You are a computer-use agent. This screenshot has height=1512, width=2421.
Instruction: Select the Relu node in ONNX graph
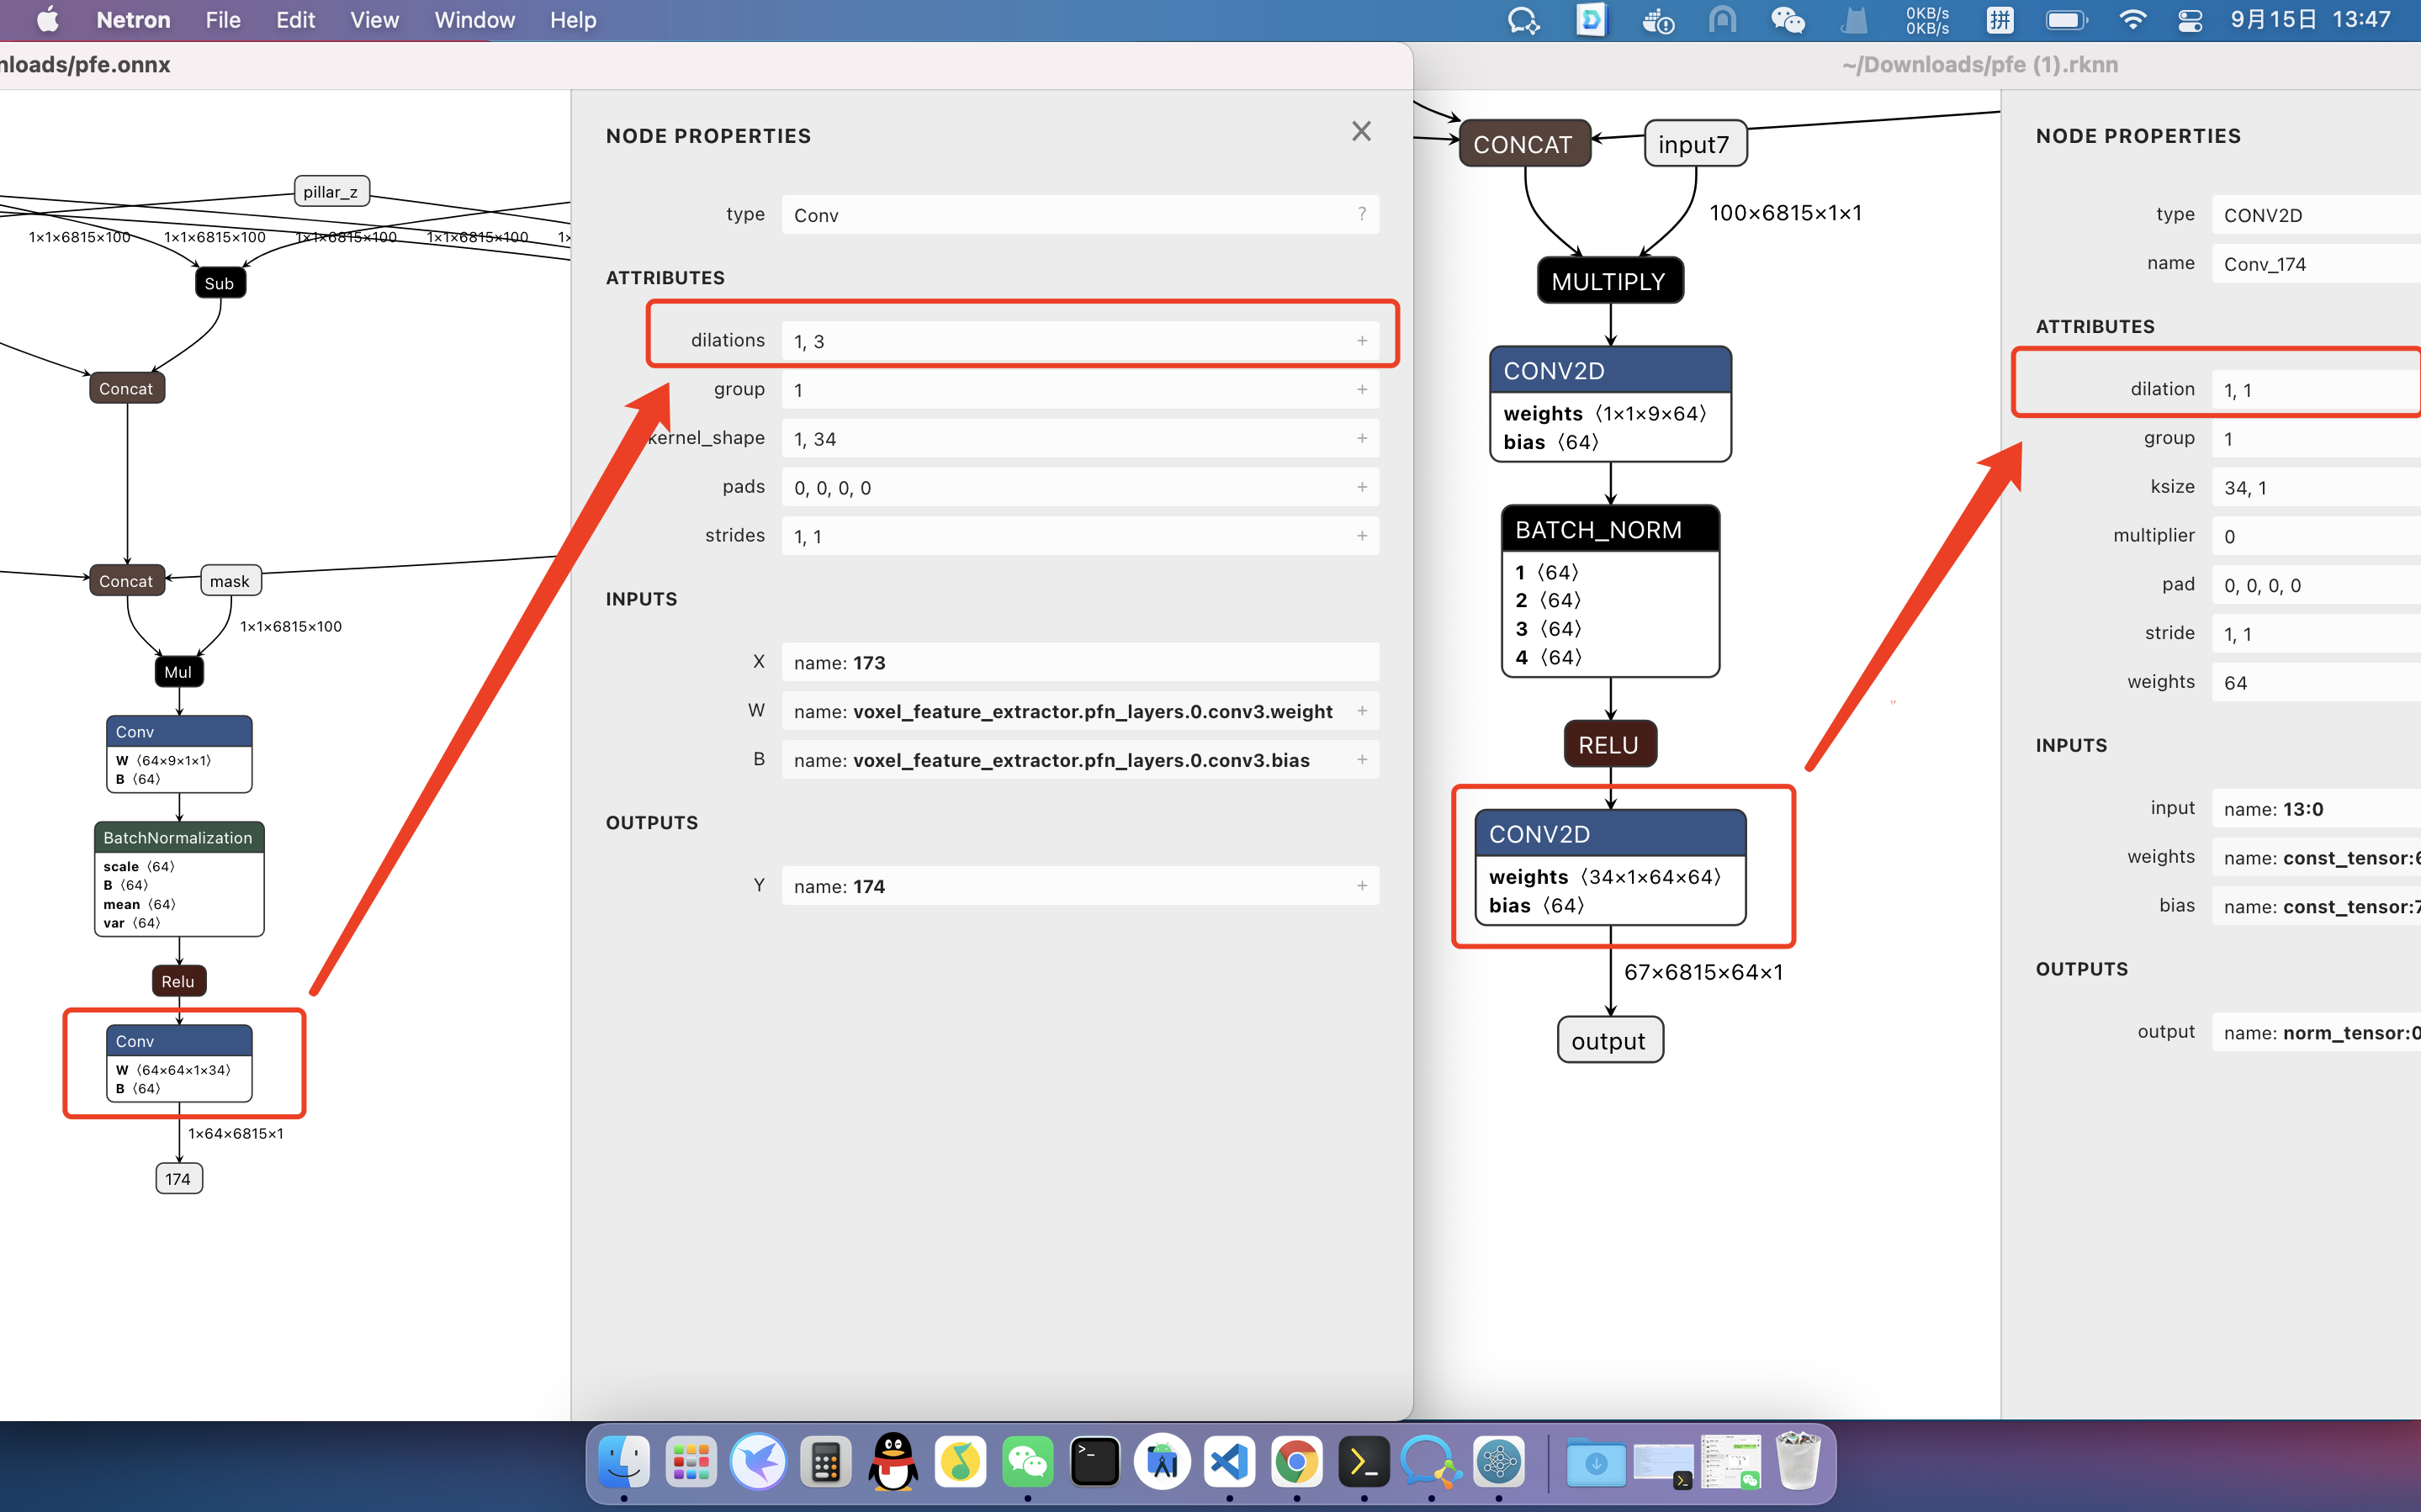(x=179, y=981)
